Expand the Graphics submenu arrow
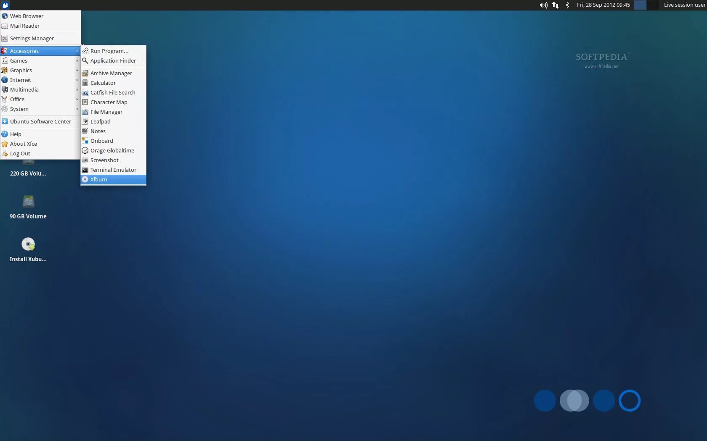707x441 pixels. pos(77,70)
